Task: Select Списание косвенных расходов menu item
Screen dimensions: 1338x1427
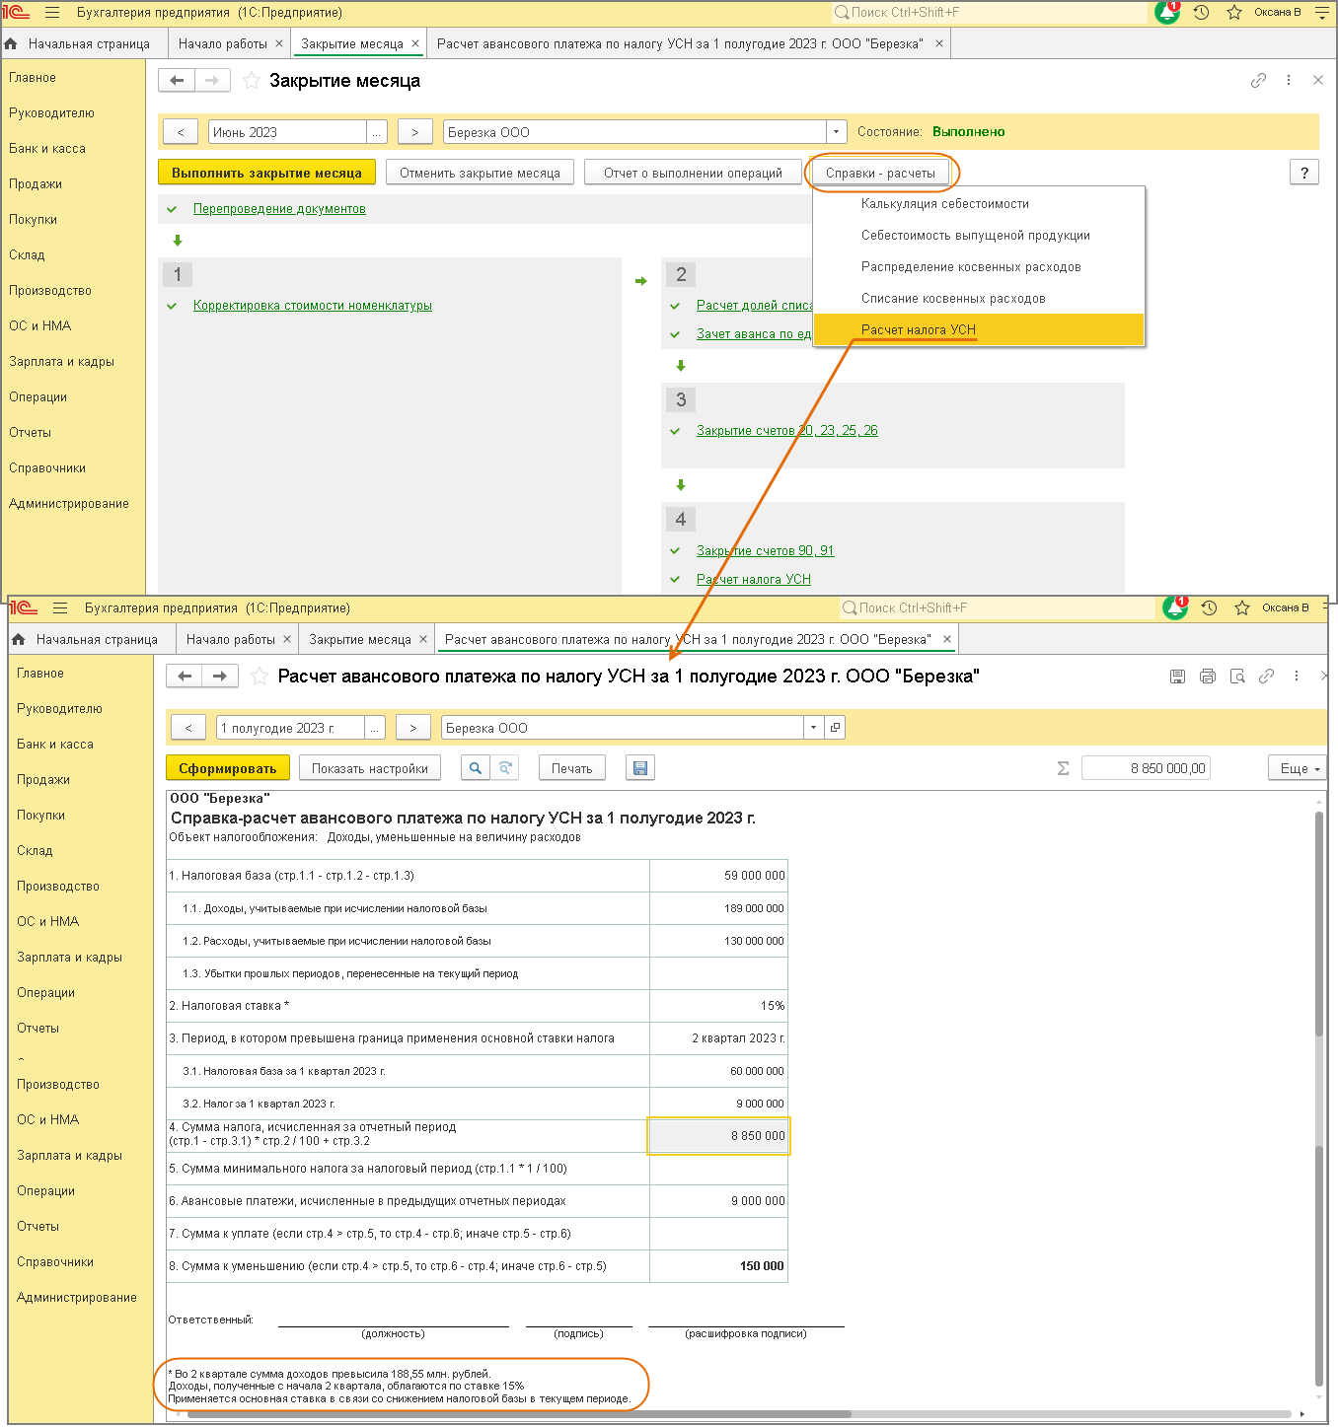Action: [978, 299]
